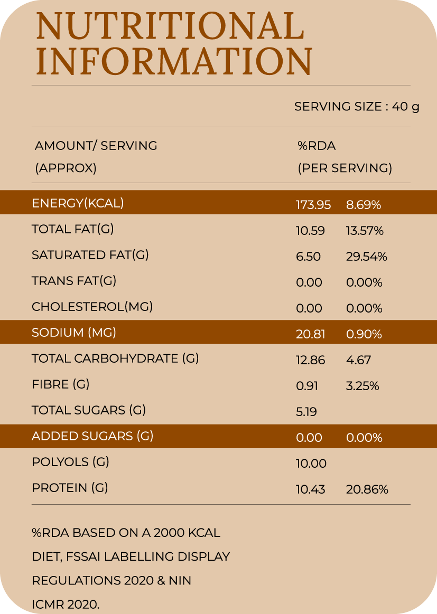Click the Polyols (g) label
This screenshot has height=614, width=437.
tap(70, 462)
